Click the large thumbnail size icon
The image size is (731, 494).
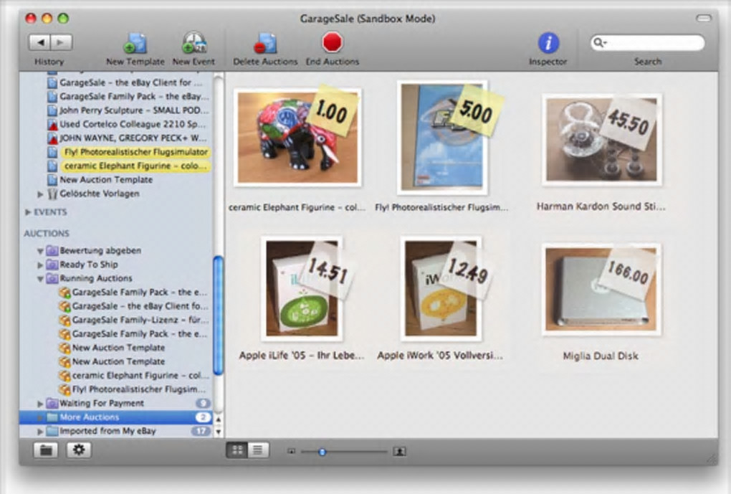pyautogui.click(x=399, y=451)
